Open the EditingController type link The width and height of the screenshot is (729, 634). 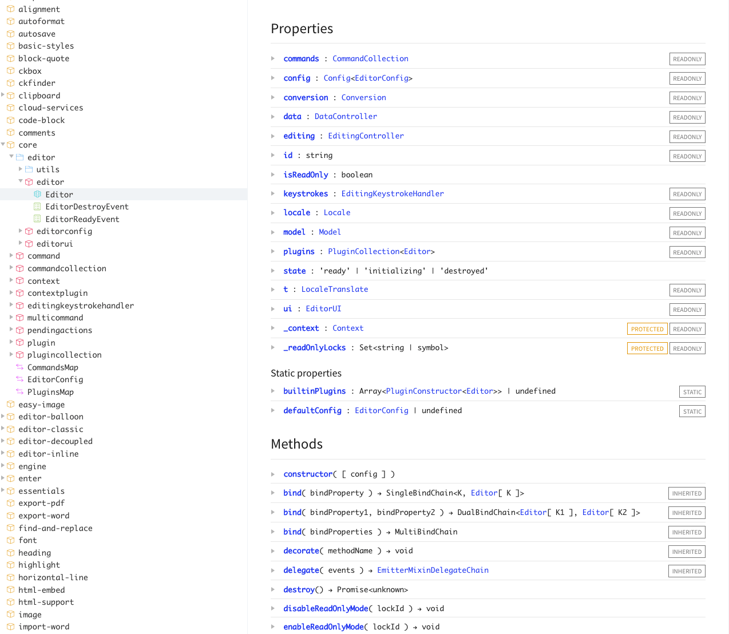(366, 136)
